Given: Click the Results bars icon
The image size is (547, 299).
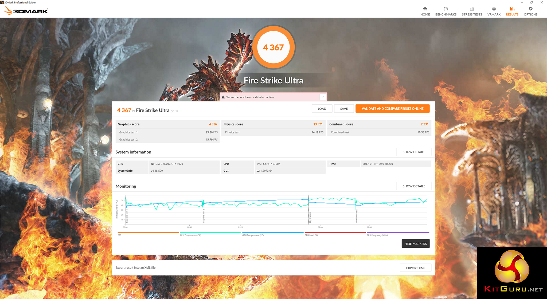Looking at the screenshot, I should point(512,9).
